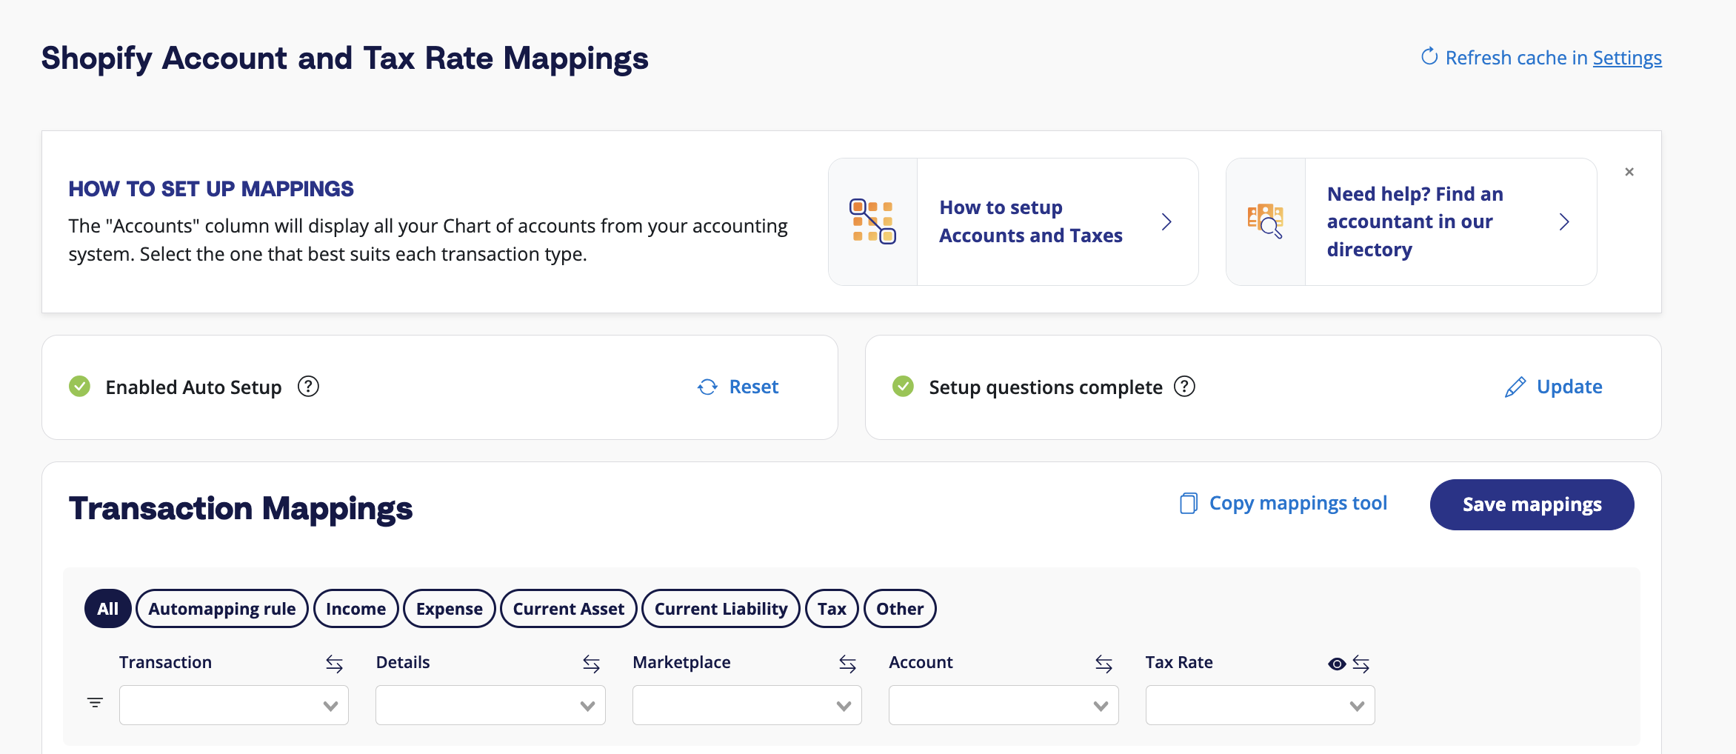The width and height of the screenshot is (1736, 754).
Task: Select the Automapping rule filter tab
Action: (222, 609)
